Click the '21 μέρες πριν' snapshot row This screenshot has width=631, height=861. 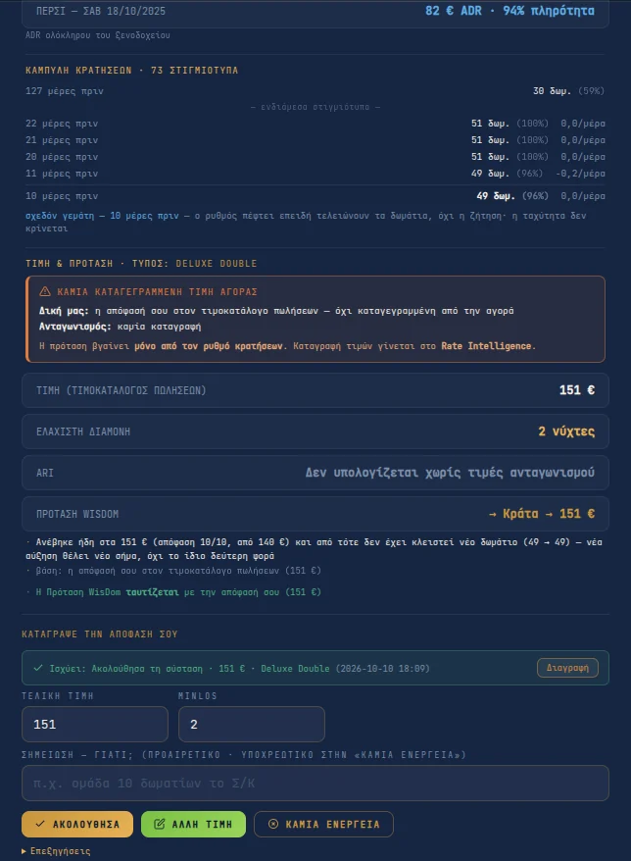point(315,140)
